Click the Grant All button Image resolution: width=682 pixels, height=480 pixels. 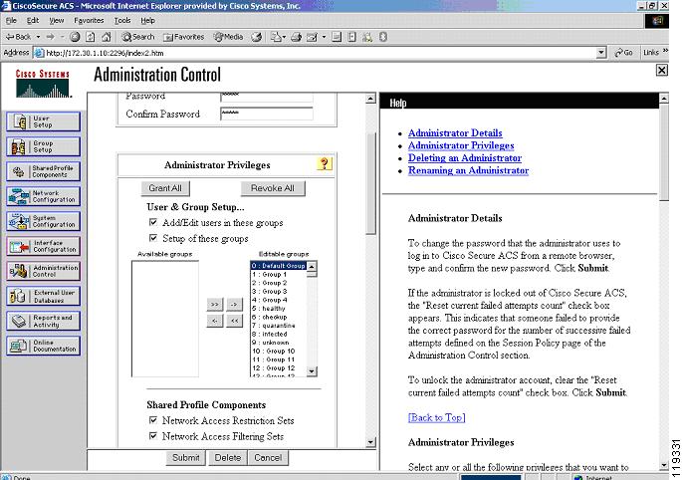[165, 188]
